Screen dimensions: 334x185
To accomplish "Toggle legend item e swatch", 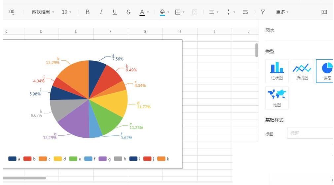I will tap(73, 159).
